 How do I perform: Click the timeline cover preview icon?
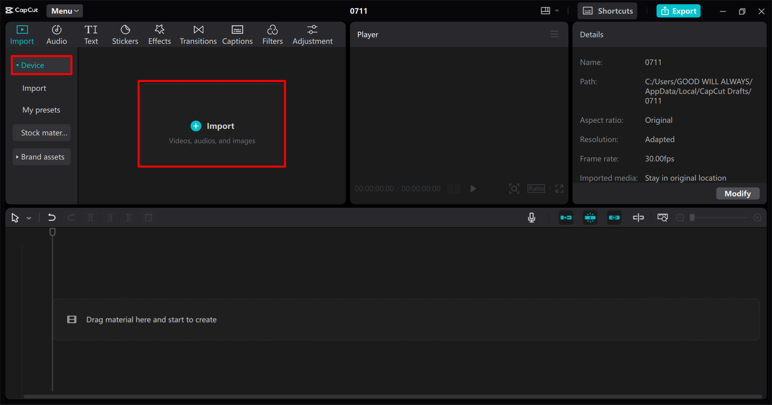point(662,218)
